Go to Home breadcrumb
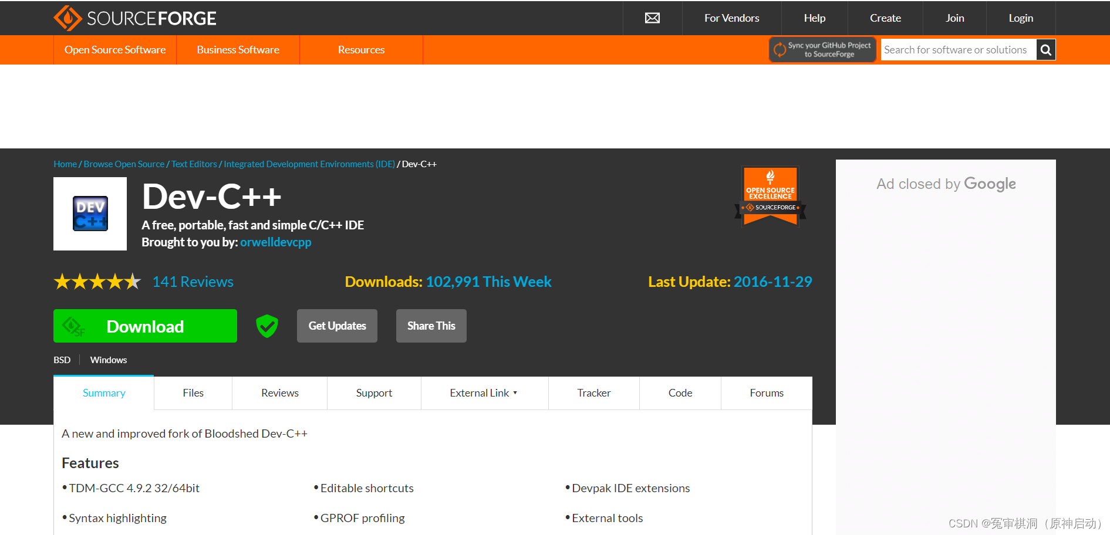The image size is (1110, 535). [x=65, y=164]
